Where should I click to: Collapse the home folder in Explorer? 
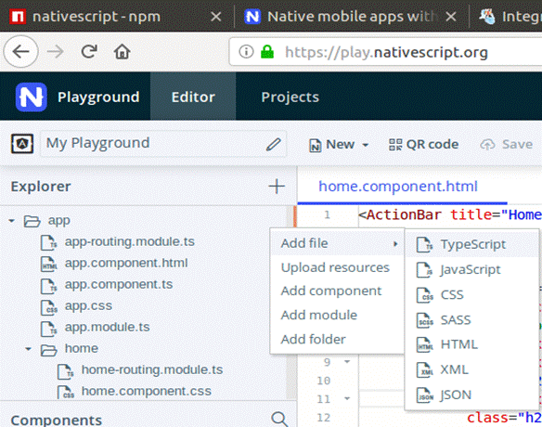click(x=29, y=349)
